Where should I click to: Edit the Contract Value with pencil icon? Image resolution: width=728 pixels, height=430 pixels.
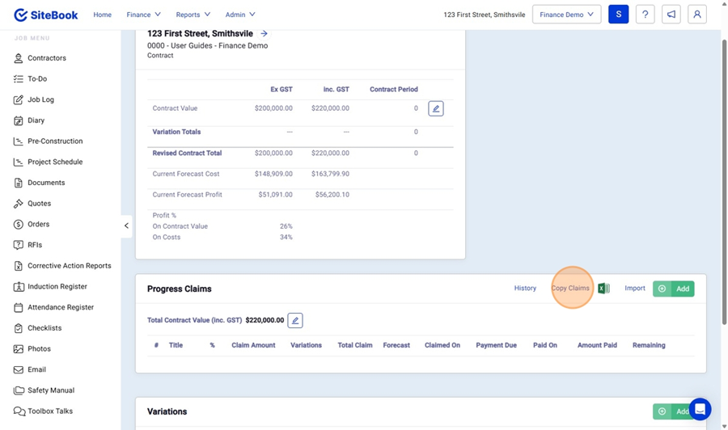click(x=435, y=108)
